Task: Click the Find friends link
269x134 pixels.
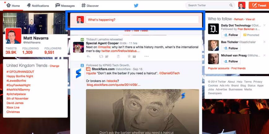Action: click(238, 68)
